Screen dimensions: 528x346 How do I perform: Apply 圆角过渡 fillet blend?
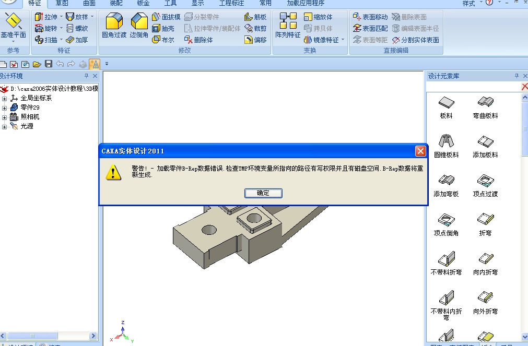click(114, 26)
